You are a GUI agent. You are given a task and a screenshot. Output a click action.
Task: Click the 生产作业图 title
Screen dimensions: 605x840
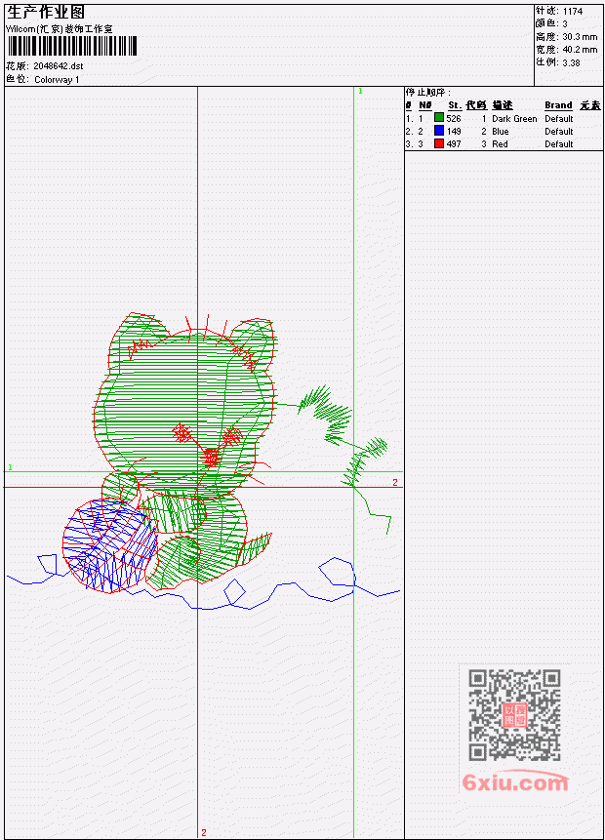coord(46,12)
